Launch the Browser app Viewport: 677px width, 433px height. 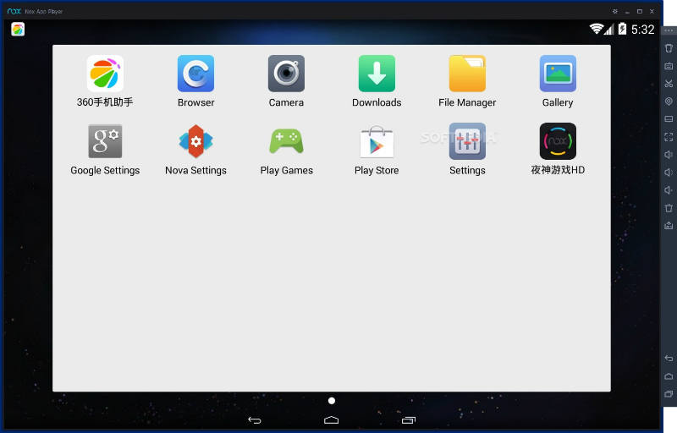[x=195, y=74]
